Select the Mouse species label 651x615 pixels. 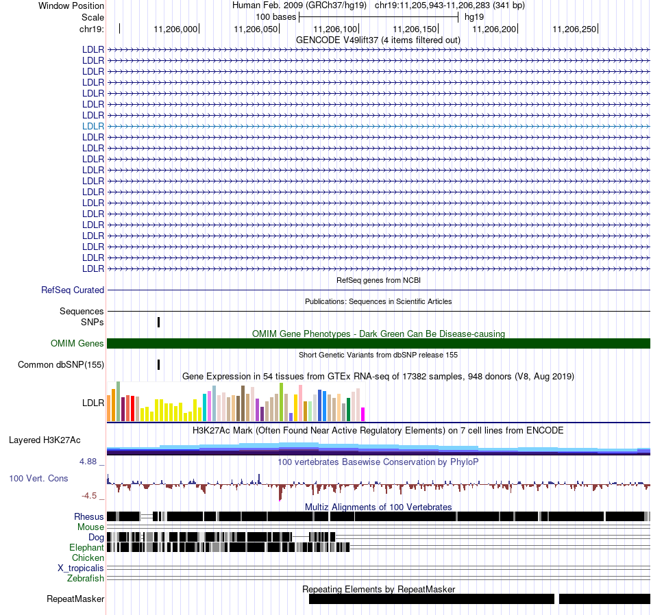(90, 527)
